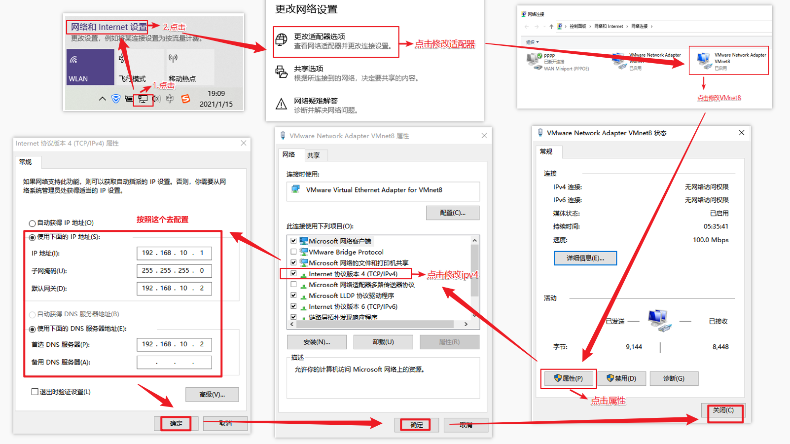Show hidden tray icons with the up chevron
The width and height of the screenshot is (790, 444).
click(x=102, y=99)
